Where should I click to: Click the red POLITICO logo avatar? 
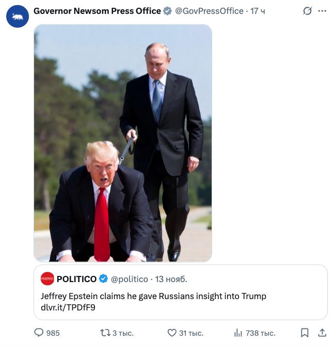[47, 279]
